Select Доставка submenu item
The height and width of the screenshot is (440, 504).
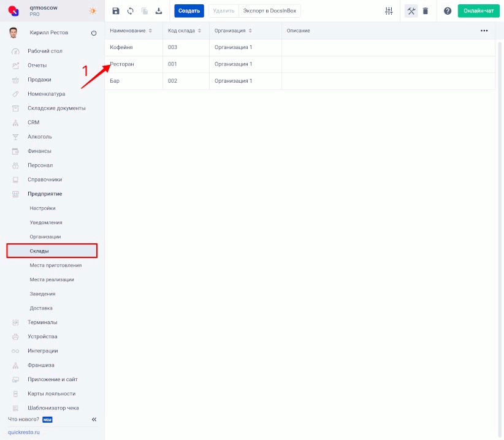tap(41, 308)
